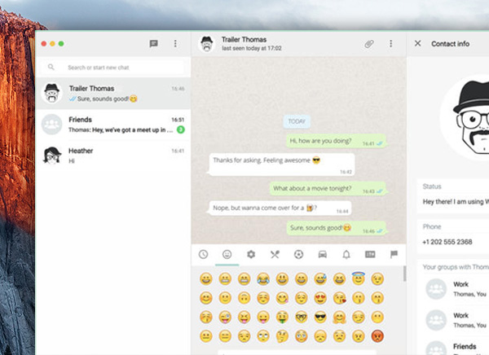Image resolution: width=489 pixels, height=355 pixels.
Task: Switch to the symbols emoji tab
Action: (x=370, y=255)
